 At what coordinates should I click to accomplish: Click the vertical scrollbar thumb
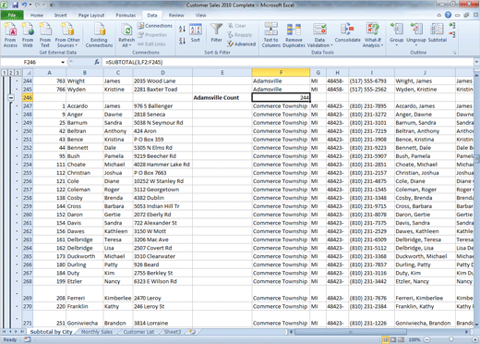click(477, 159)
